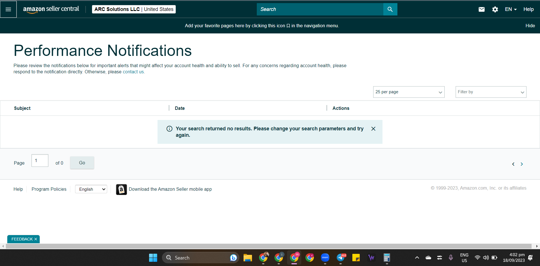540x266 pixels.
Task: Follow the contact us link
Action: click(134, 72)
